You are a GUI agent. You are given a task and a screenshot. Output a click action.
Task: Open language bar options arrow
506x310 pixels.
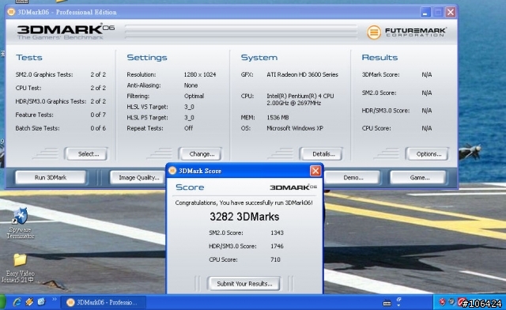[x=398, y=305]
